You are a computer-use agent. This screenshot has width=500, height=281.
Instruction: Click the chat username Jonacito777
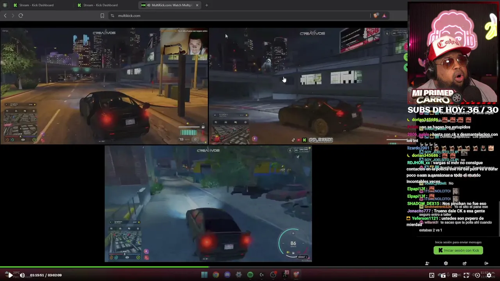[x=419, y=211]
